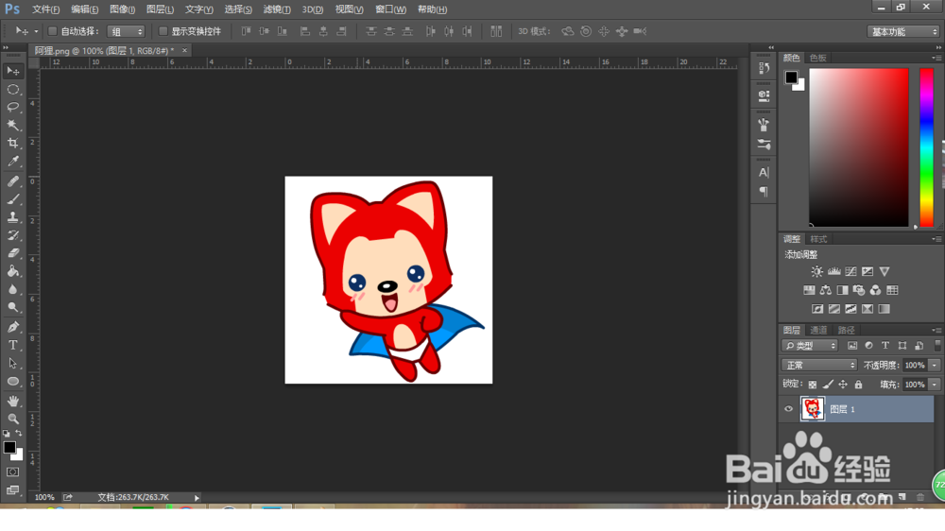Image resolution: width=945 pixels, height=531 pixels.
Task: Select the Eyedropper tool
Action: coord(12,162)
